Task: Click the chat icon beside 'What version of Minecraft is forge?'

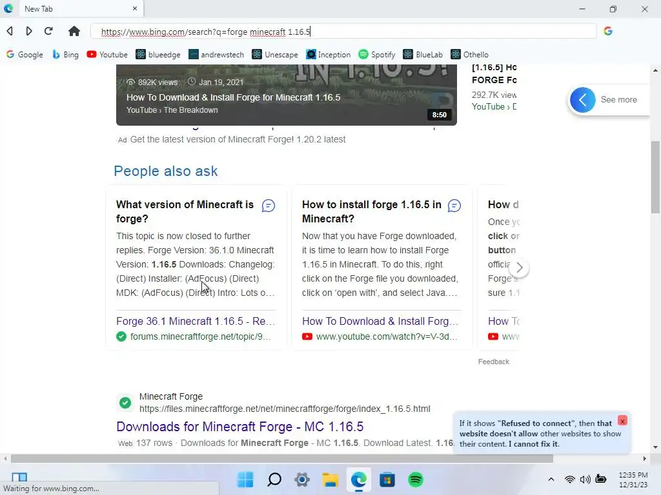Action: coord(269,206)
